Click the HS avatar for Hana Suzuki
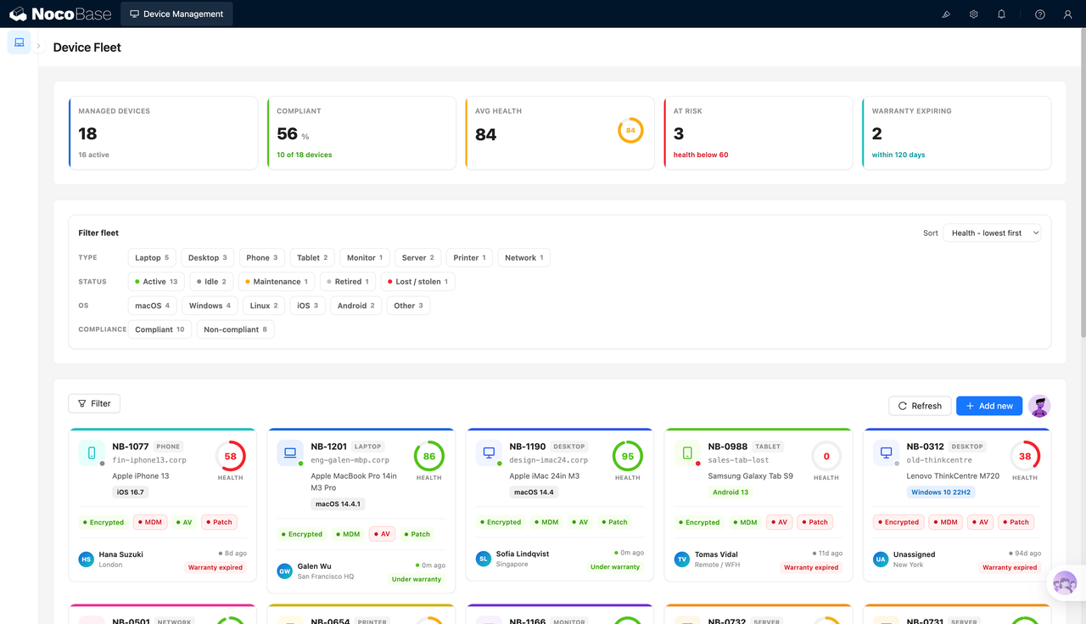Screen dimensions: 1086x624 click(x=86, y=559)
